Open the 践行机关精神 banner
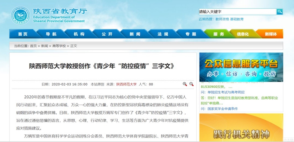Image resolution: width=294 pixels, height=142 pixels. (241, 127)
